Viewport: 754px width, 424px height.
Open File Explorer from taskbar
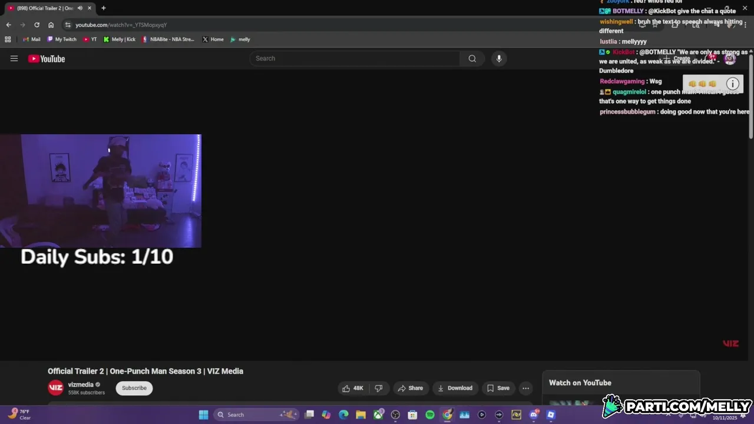[x=361, y=415]
